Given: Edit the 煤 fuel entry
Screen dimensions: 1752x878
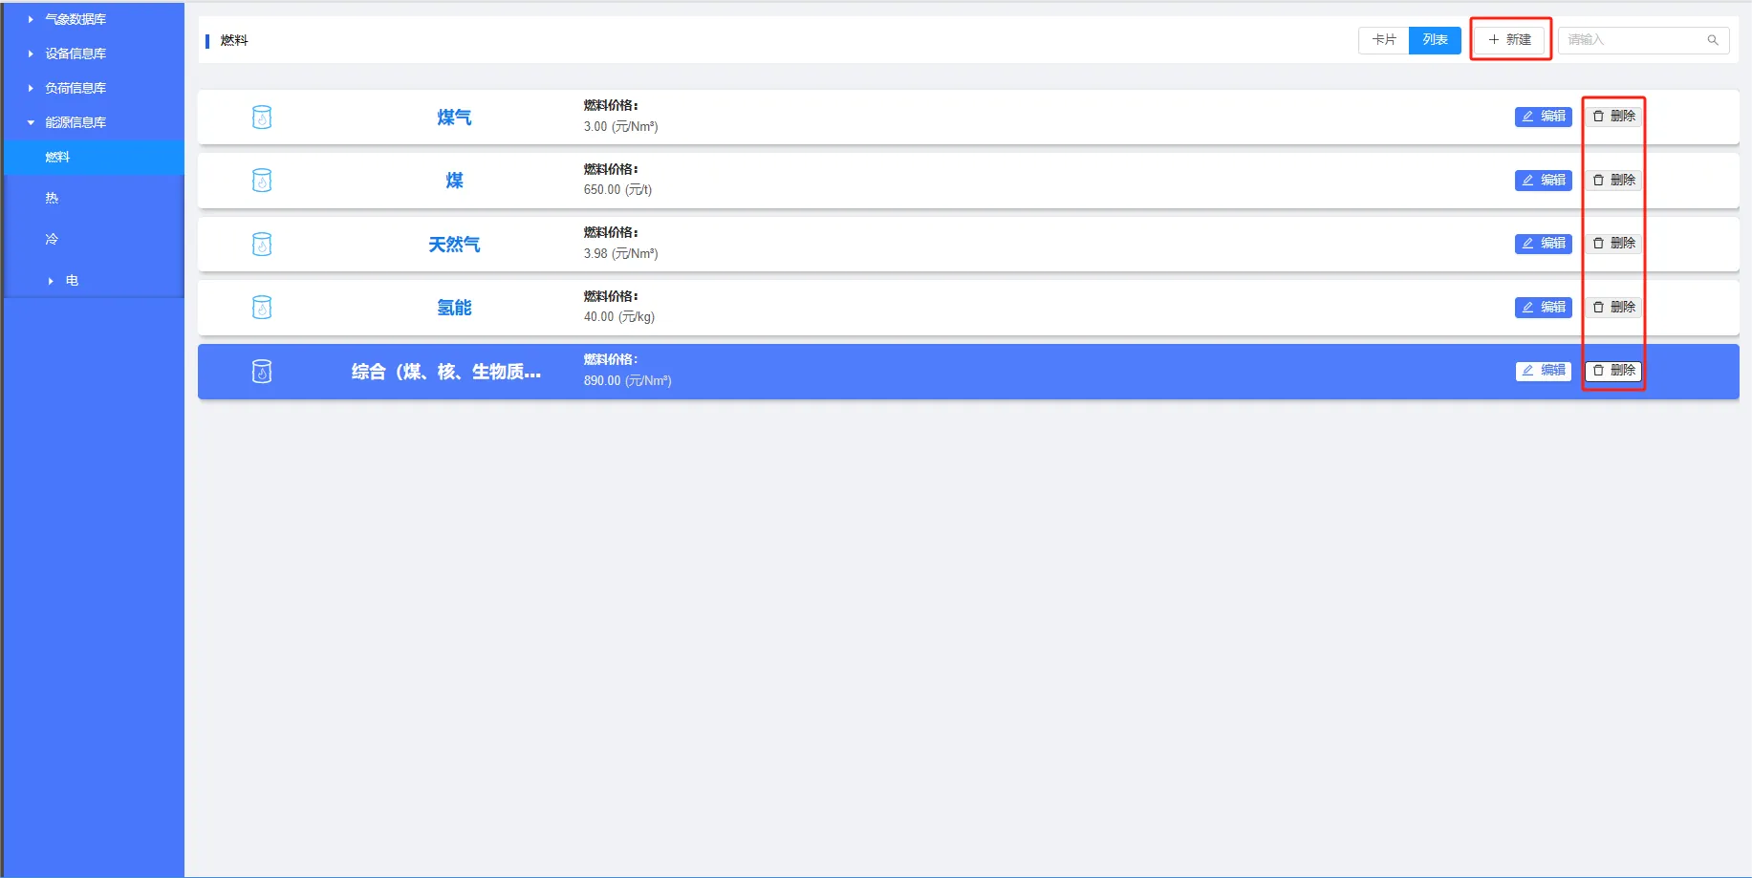Looking at the screenshot, I should (1544, 181).
